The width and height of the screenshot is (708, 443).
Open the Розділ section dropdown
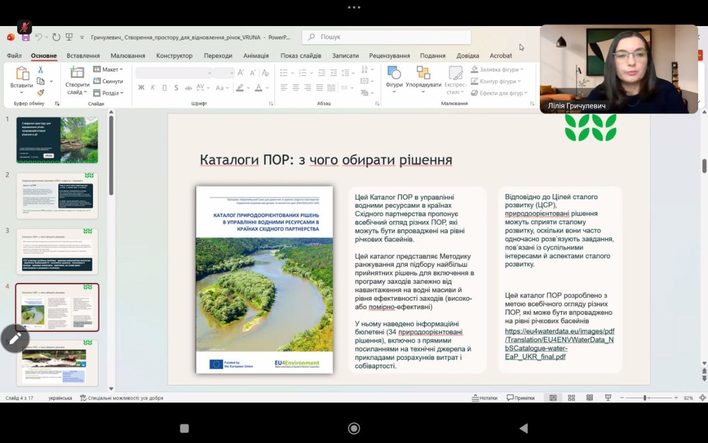click(108, 93)
